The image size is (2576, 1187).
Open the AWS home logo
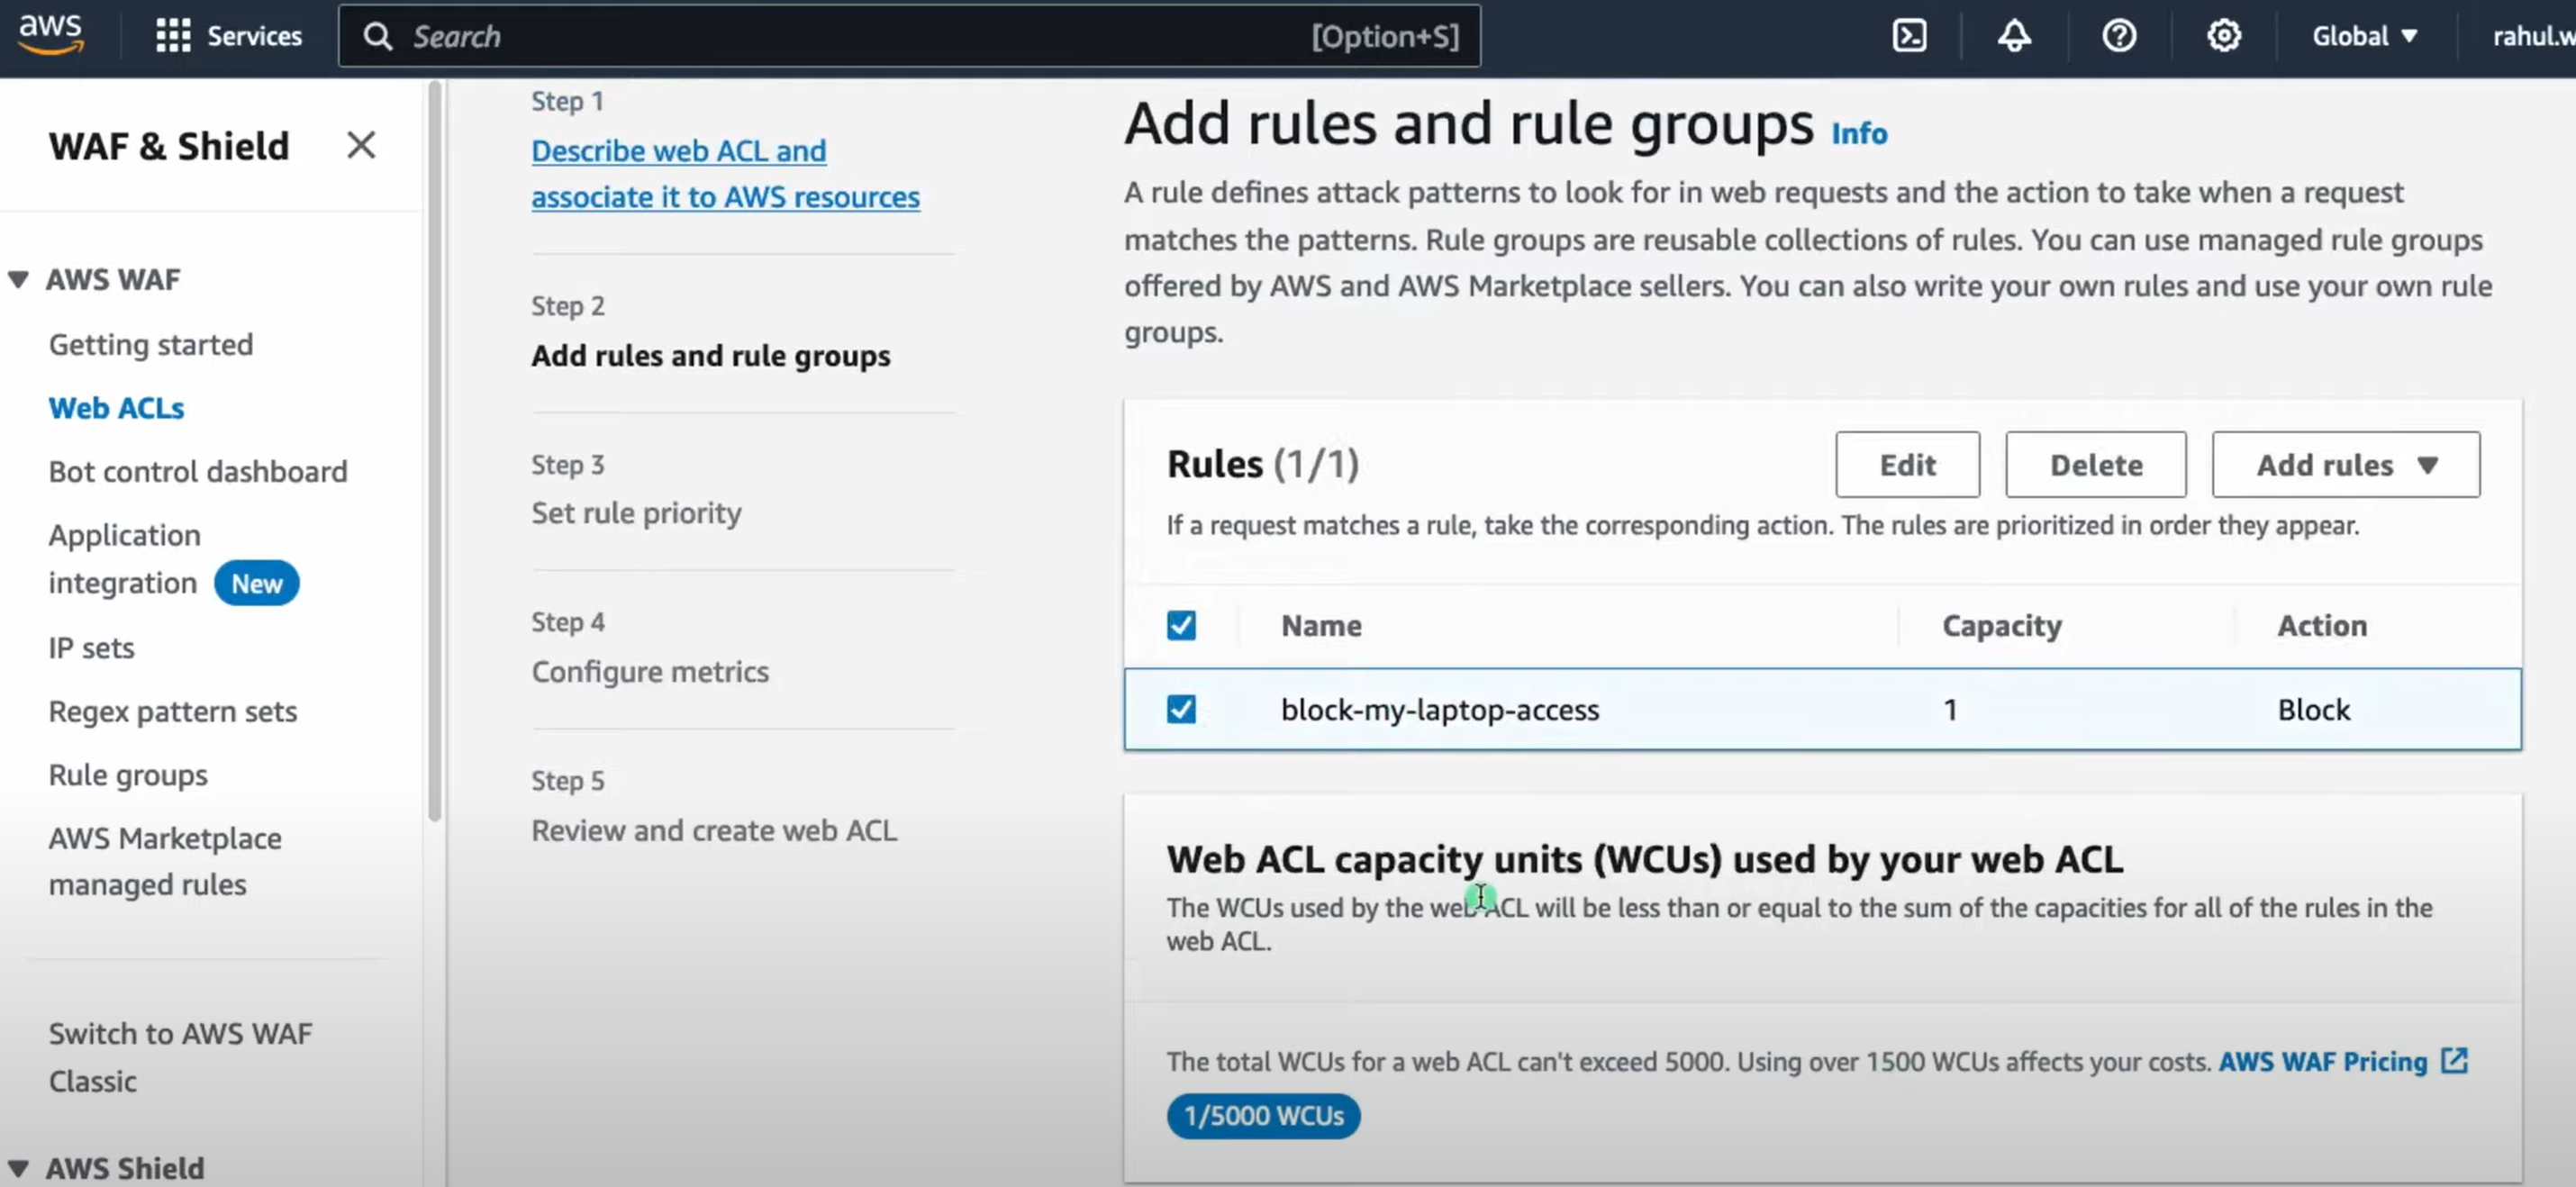(50, 35)
